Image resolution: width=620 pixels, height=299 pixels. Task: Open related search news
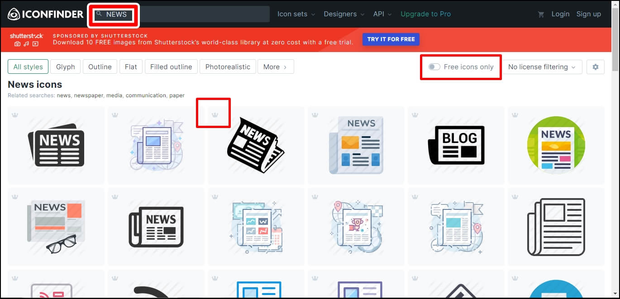63,95
